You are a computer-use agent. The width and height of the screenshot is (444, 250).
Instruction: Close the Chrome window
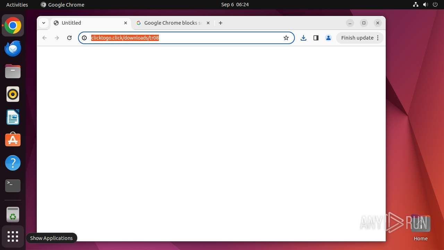click(x=378, y=23)
